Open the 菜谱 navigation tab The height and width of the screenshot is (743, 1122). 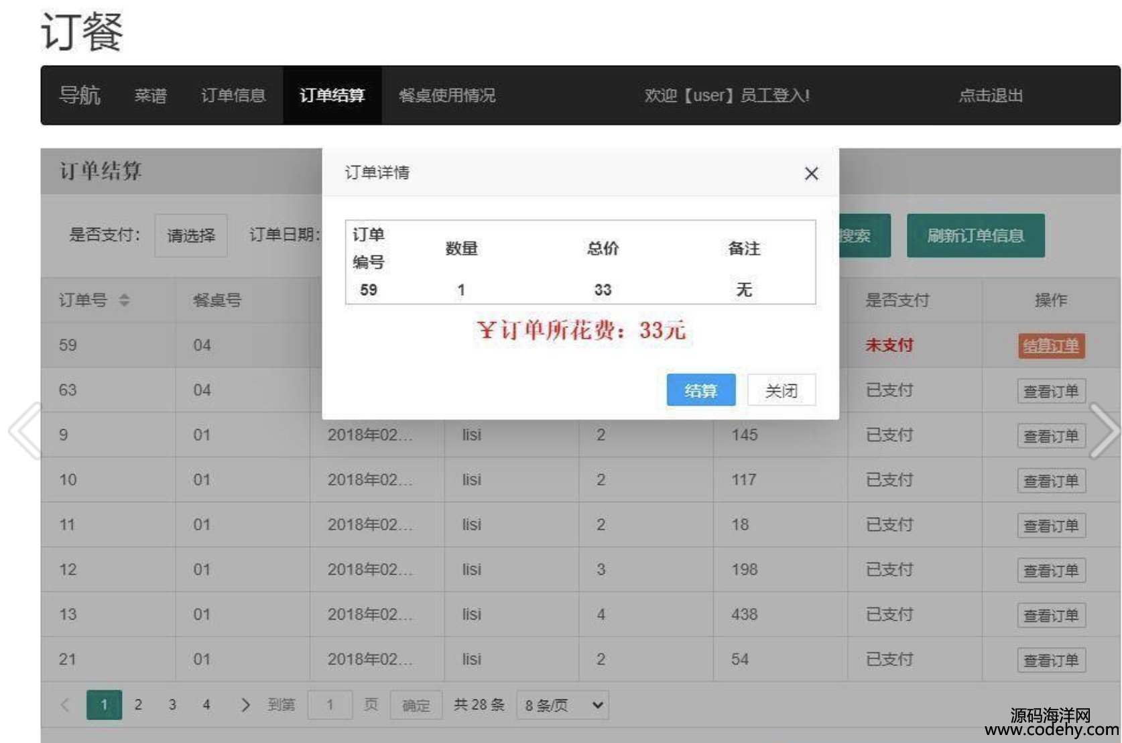150,95
